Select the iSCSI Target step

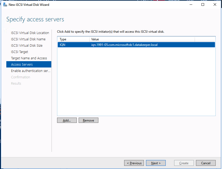pyautogui.click(x=19, y=52)
